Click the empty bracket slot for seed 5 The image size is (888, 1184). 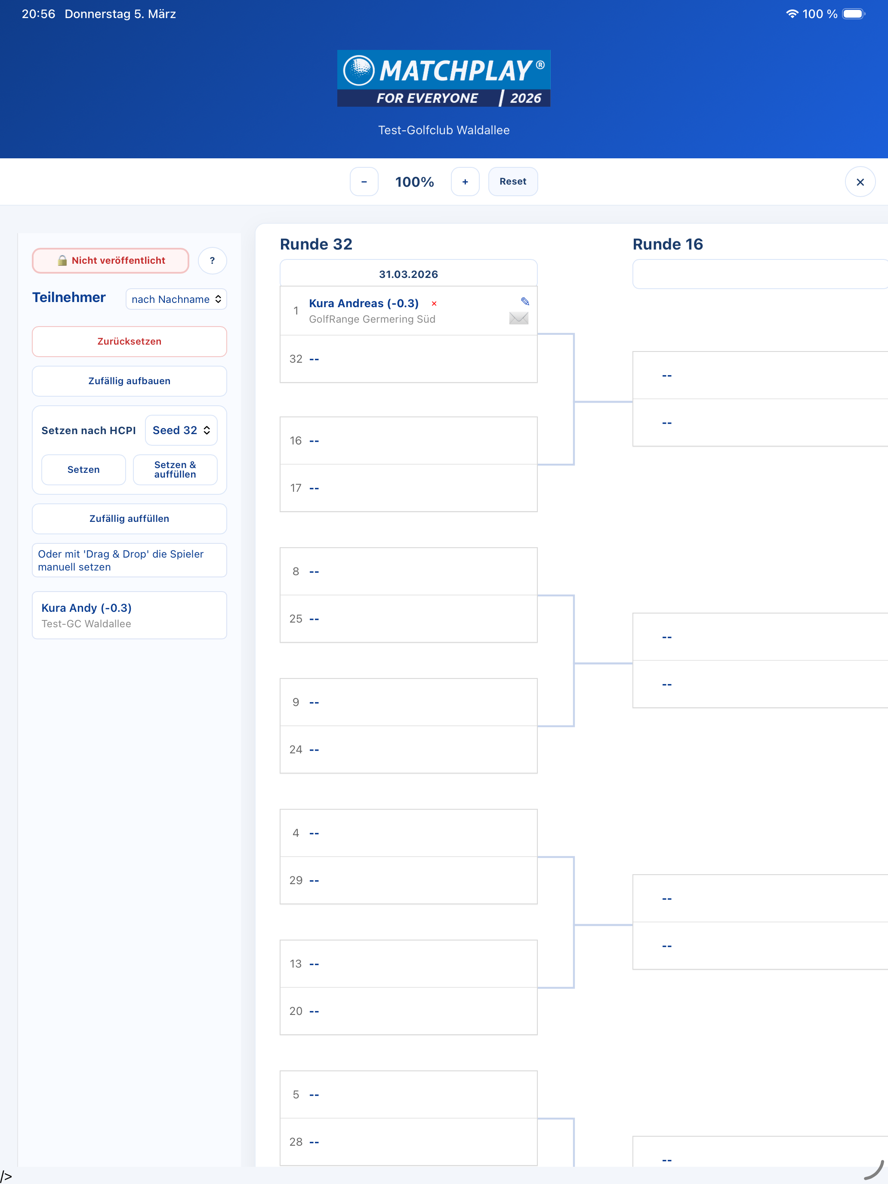coord(408,1095)
